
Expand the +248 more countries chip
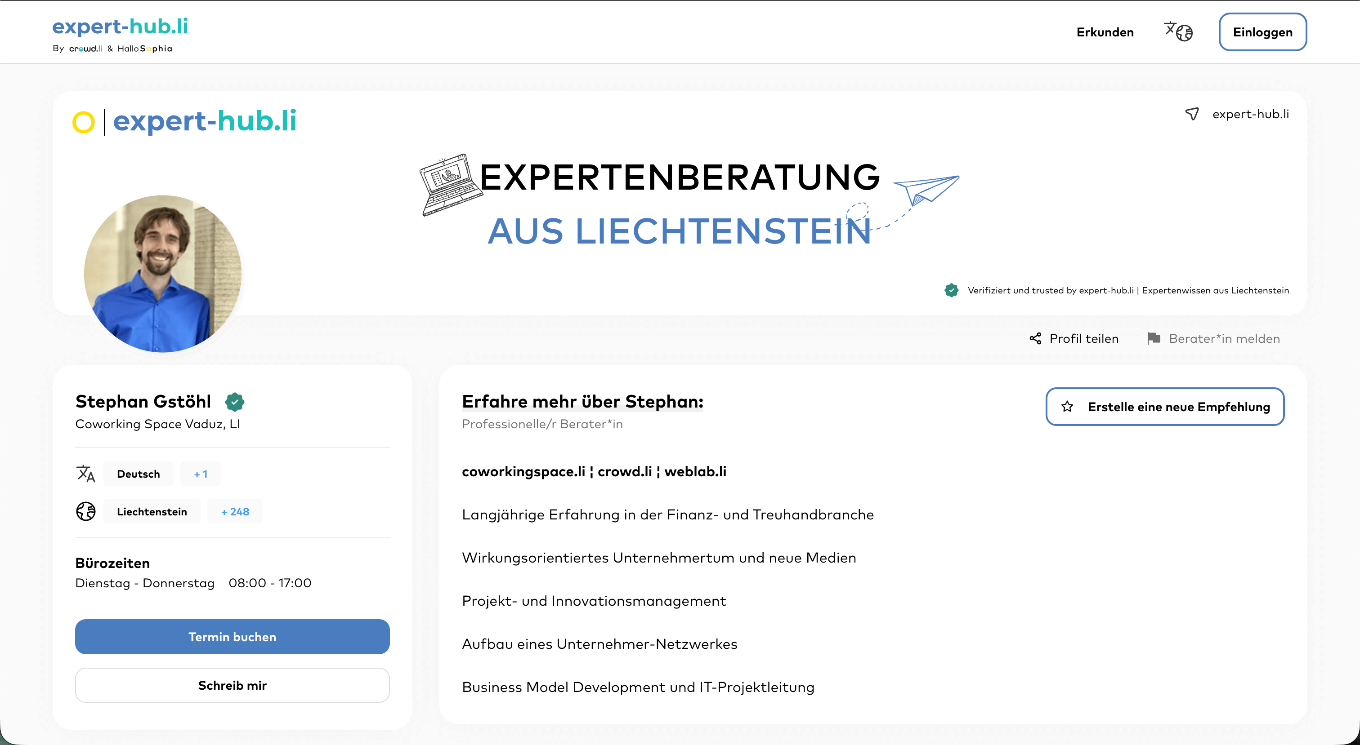pos(235,511)
